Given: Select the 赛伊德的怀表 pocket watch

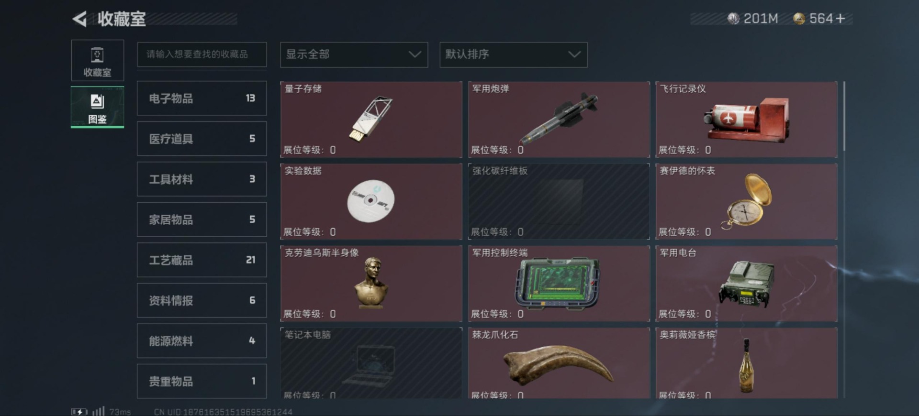Looking at the screenshot, I should tap(746, 201).
